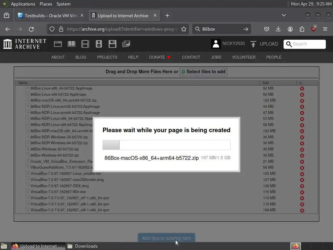Click Add files to existing item button

tap(166, 238)
